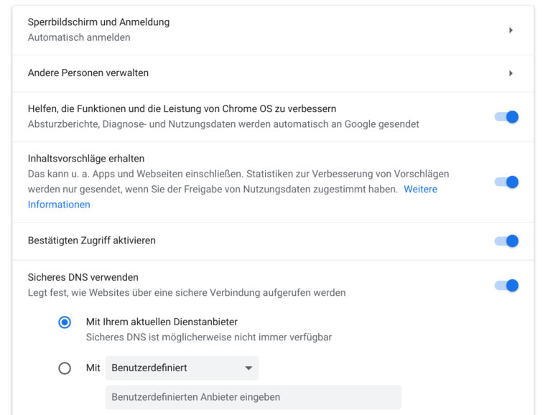553x415 pixels.
Task: Open the Sperrbildschirm und Anmeldung settings title
Action: pos(98,22)
